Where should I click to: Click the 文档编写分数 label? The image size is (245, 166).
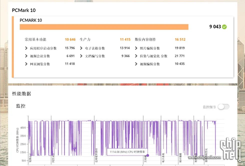click(95, 56)
